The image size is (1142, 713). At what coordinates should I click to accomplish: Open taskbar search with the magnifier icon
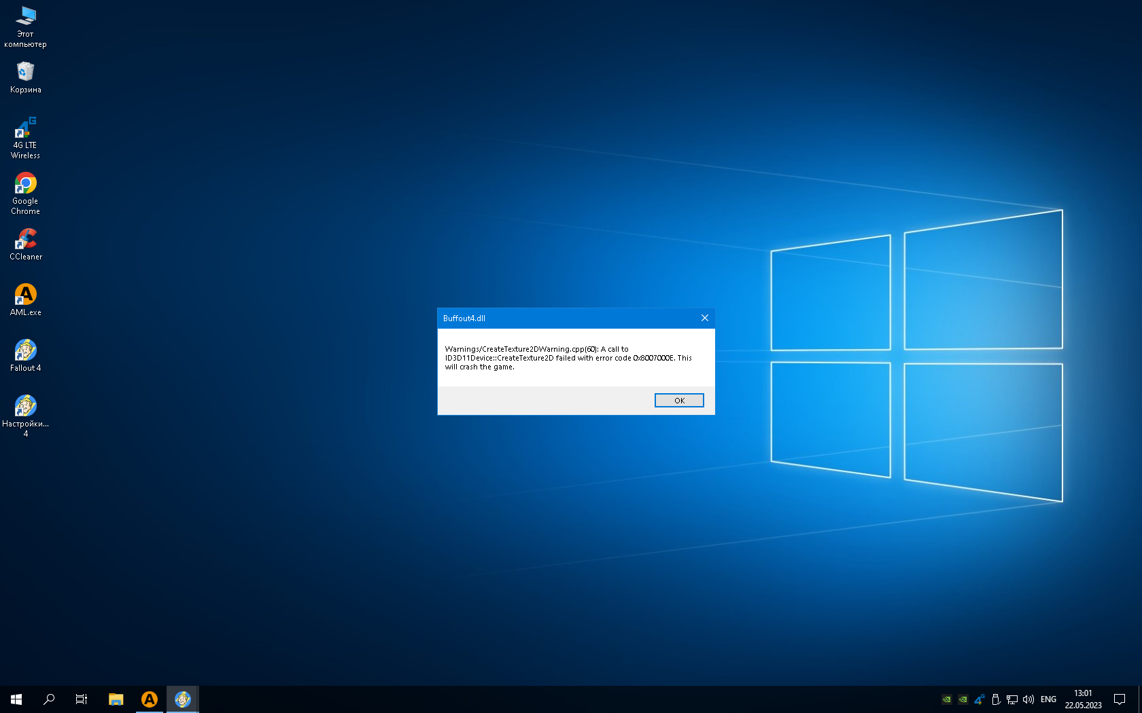coord(49,699)
